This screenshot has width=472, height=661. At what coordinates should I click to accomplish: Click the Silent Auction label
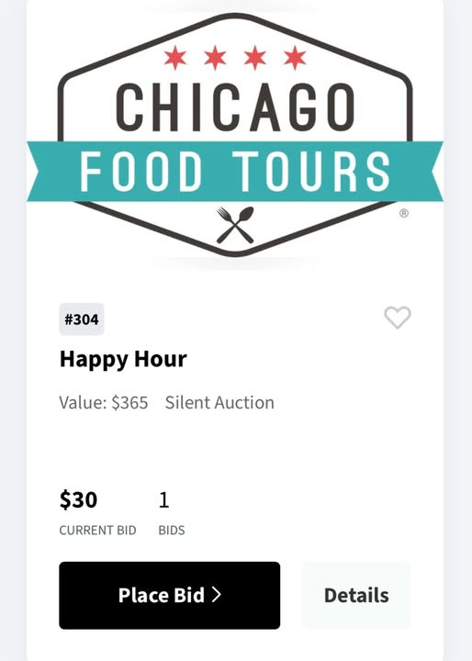(219, 403)
